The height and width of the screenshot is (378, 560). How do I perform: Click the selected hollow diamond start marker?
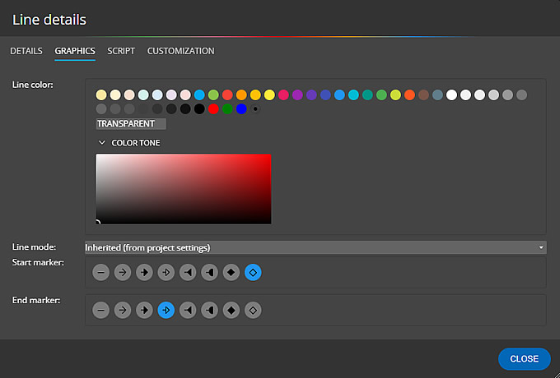[x=253, y=273]
